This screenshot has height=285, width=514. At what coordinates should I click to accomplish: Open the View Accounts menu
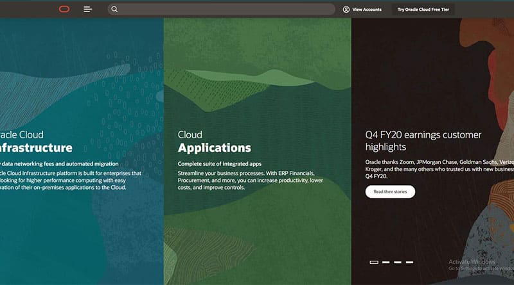pos(362,10)
